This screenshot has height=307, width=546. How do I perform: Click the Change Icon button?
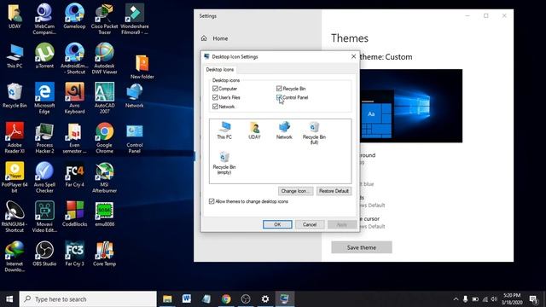click(296, 191)
